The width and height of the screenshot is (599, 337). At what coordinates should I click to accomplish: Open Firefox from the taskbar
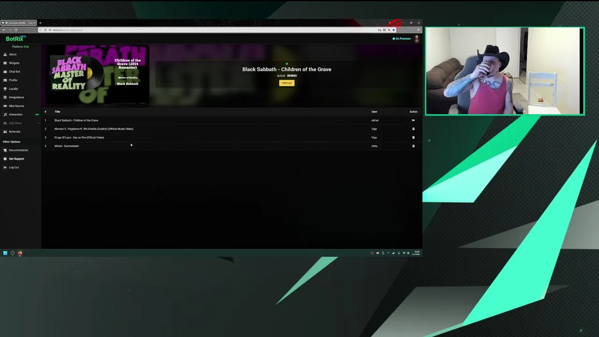click(x=20, y=253)
